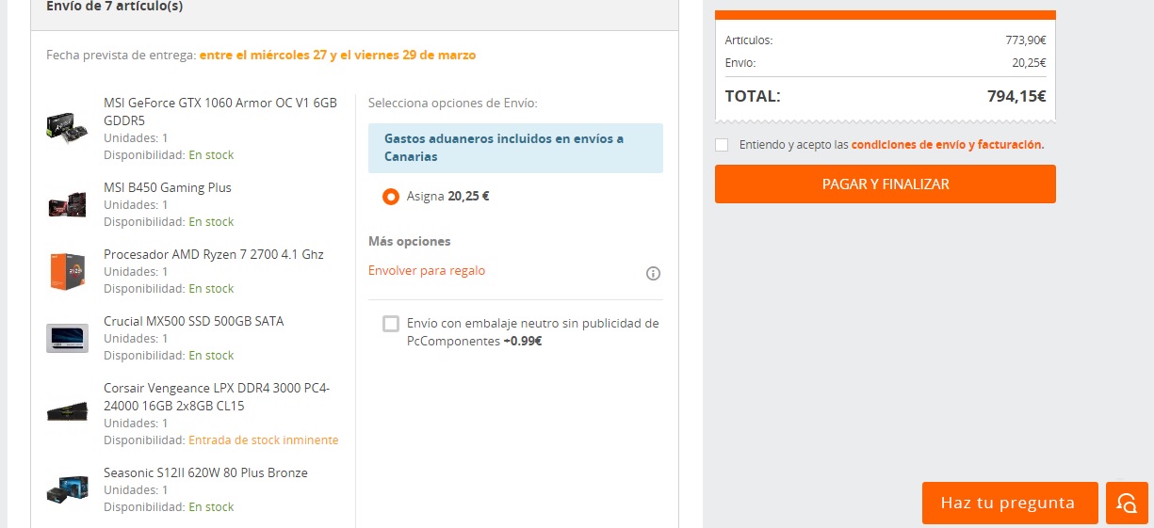The height and width of the screenshot is (528, 1154).
Task: Open the chat search icon button
Action: pyautogui.click(x=1127, y=503)
